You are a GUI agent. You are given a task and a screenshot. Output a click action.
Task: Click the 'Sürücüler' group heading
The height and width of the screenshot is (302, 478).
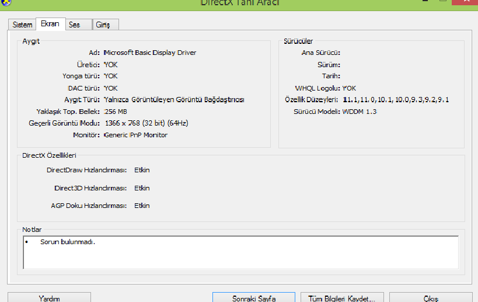298,41
